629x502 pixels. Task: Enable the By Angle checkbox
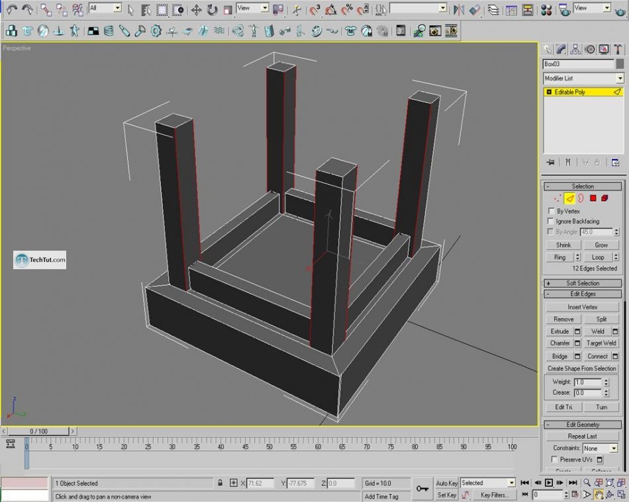coord(550,231)
